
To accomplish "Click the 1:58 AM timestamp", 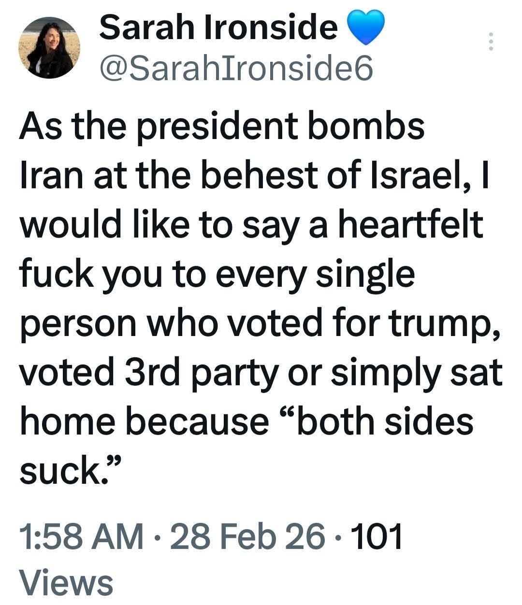I will click(81, 537).
